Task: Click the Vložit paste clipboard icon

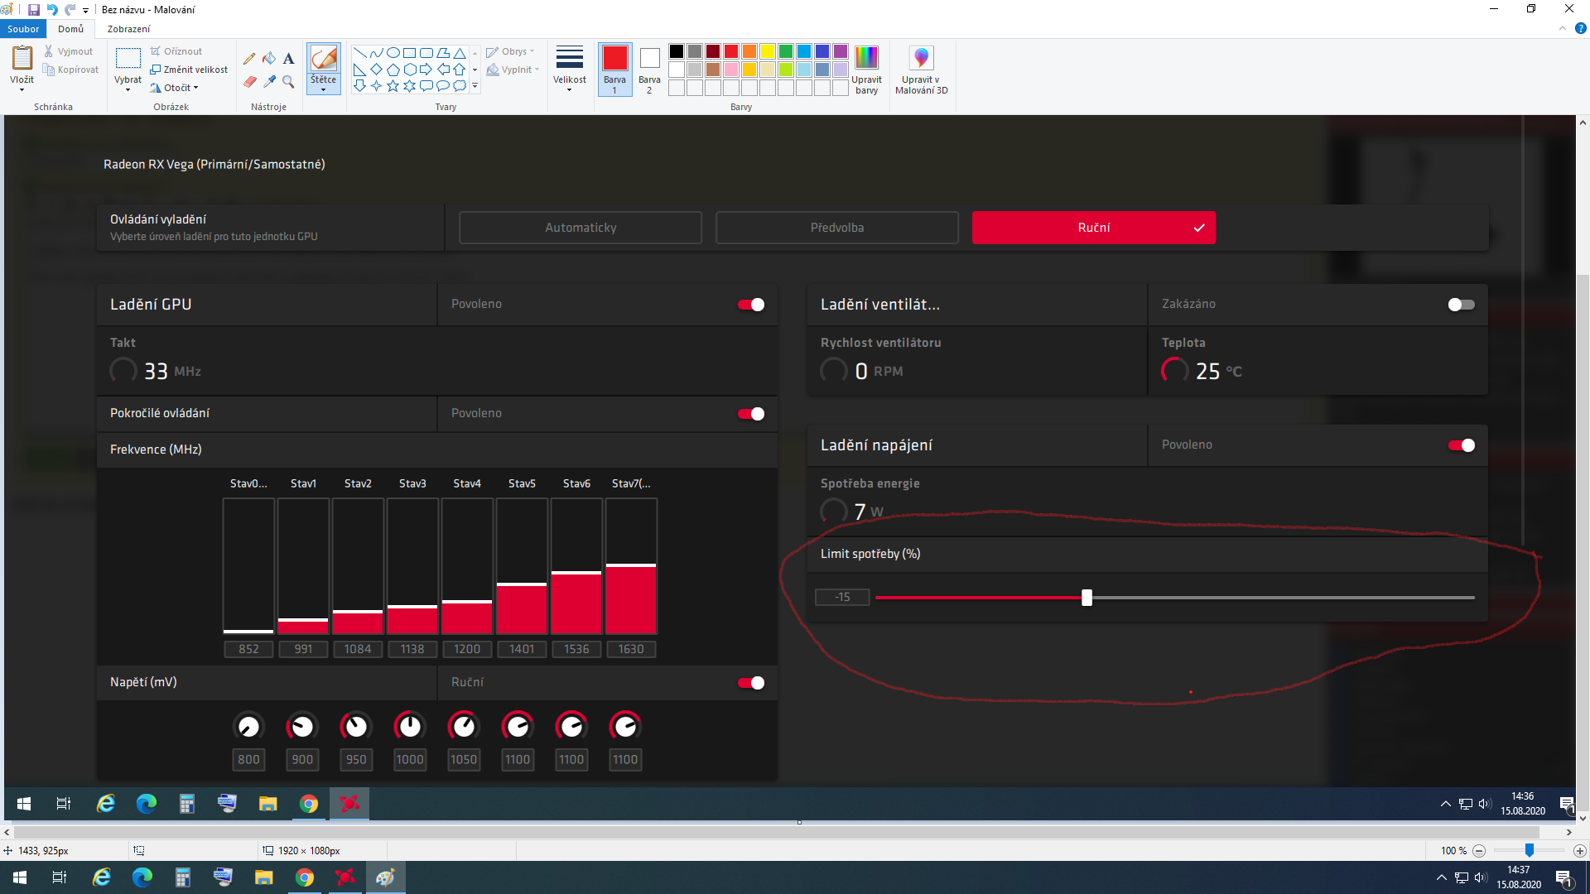Action: pos(22,59)
